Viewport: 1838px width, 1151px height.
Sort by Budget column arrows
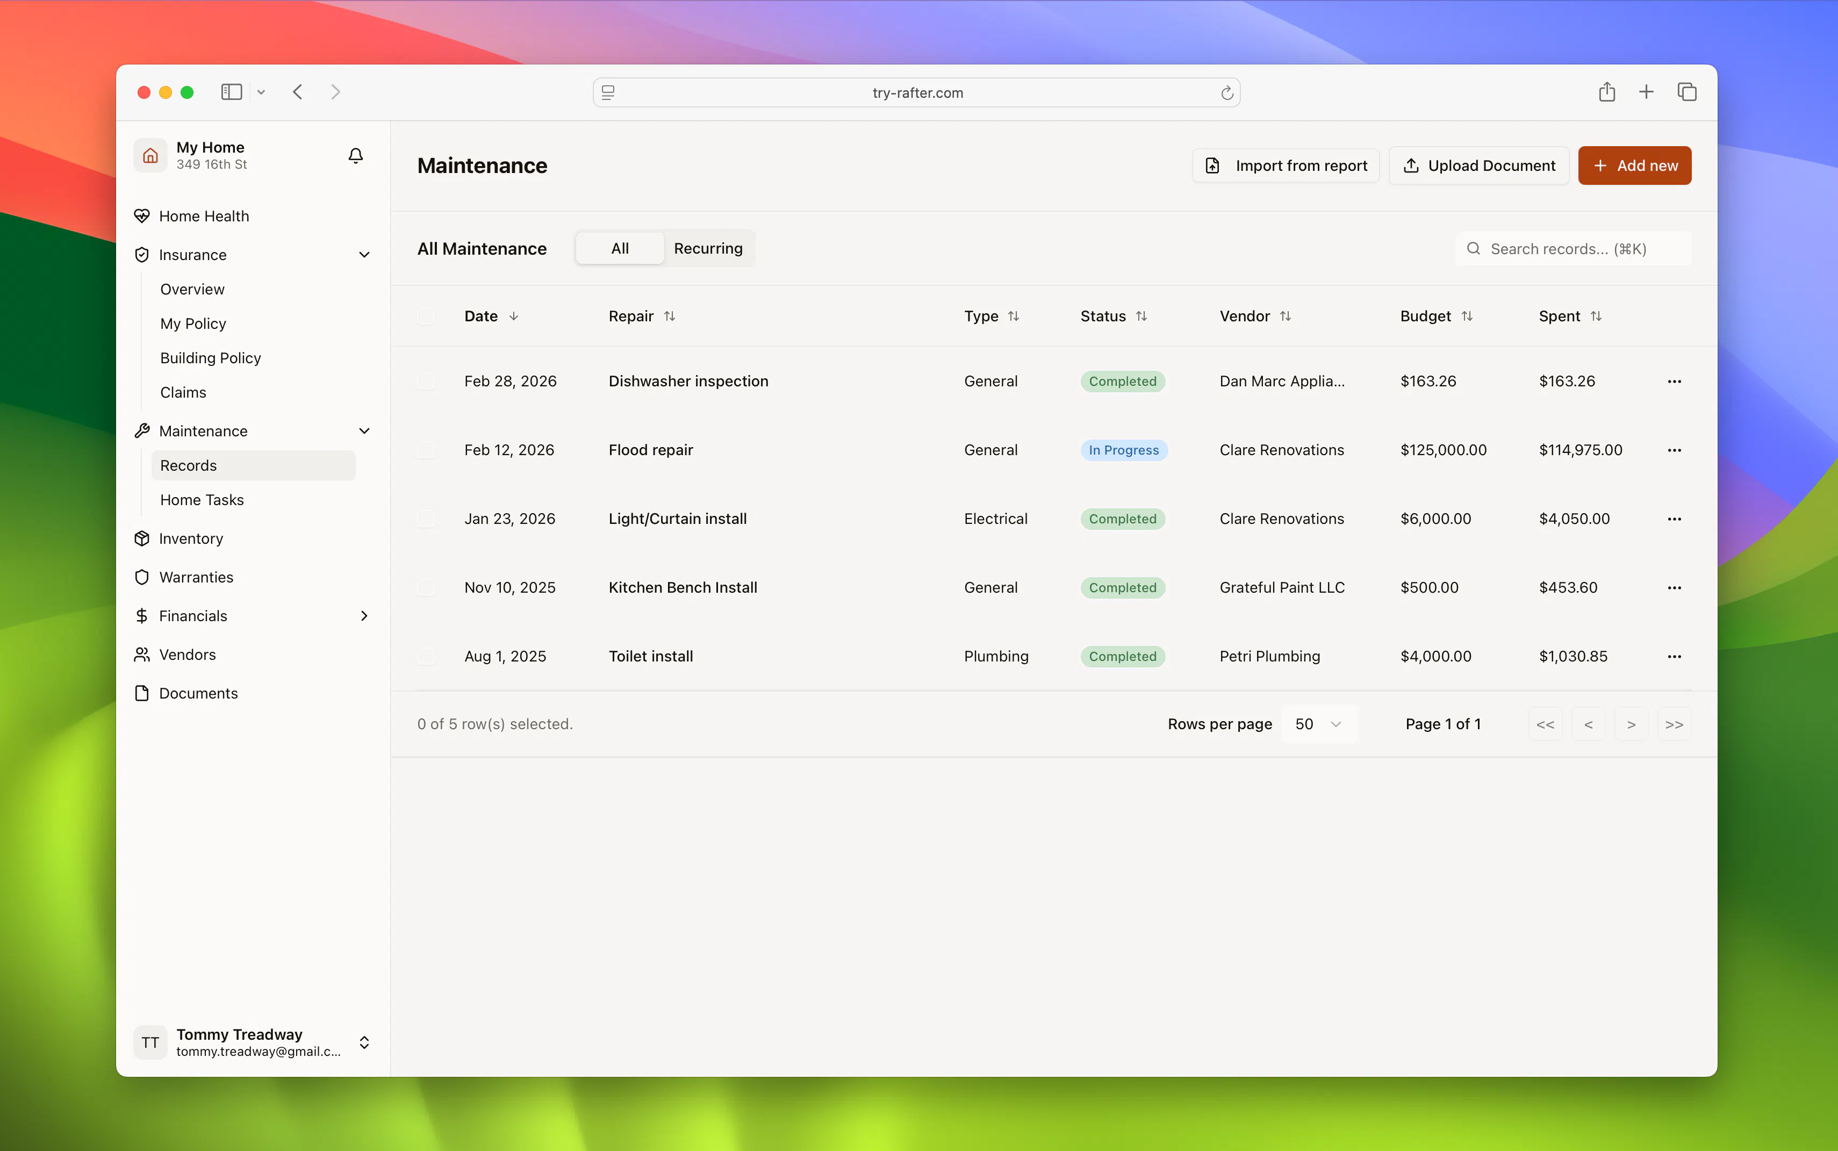(1467, 316)
